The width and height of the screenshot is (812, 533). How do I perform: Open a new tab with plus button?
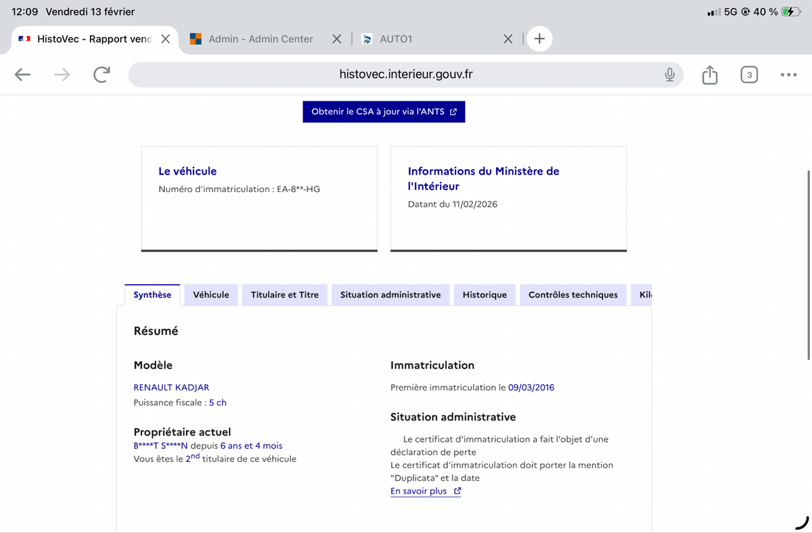pyautogui.click(x=539, y=39)
